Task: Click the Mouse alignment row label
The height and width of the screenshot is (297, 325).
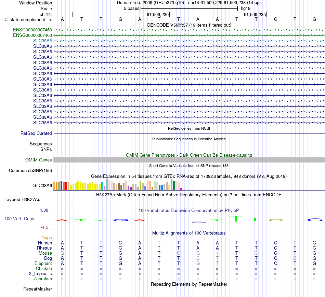Action: (45, 253)
